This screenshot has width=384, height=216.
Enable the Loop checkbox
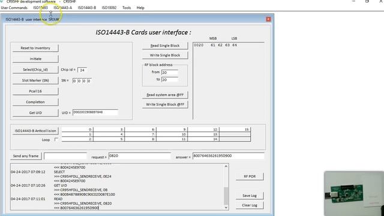[x=56, y=139]
